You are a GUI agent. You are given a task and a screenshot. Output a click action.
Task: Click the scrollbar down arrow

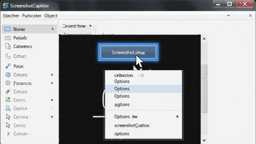(x=204, y=140)
